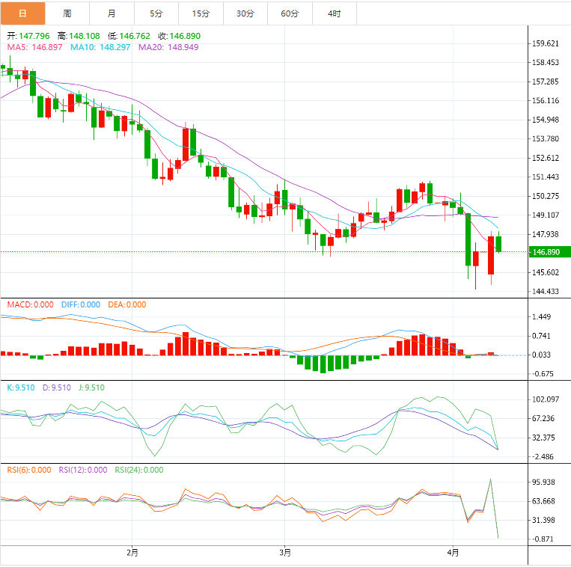Click the 1.449 MACD axis label
This screenshot has height=567, width=571.
542,316
